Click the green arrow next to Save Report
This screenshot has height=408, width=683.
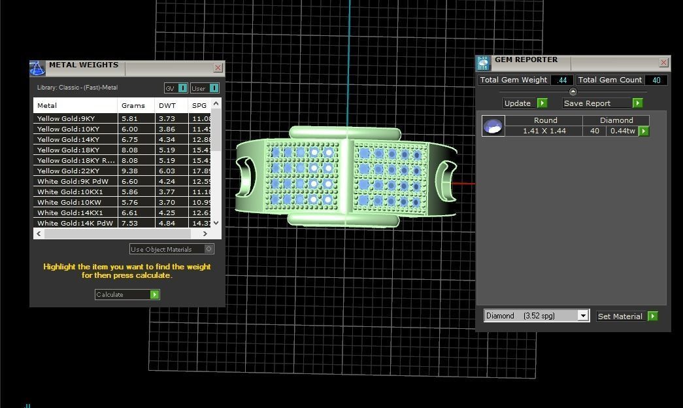637,103
